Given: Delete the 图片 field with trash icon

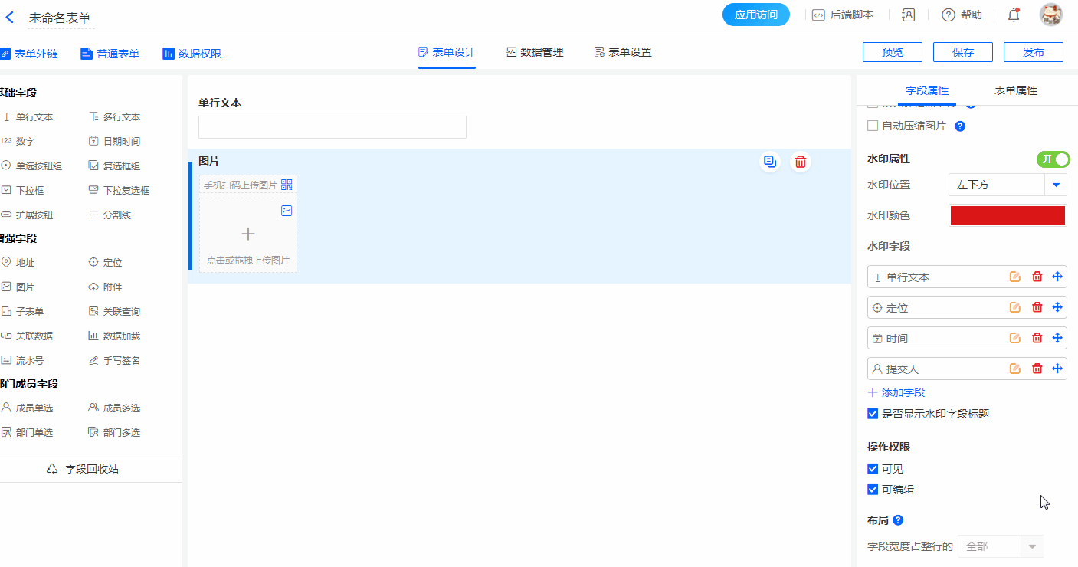Looking at the screenshot, I should click(801, 162).
